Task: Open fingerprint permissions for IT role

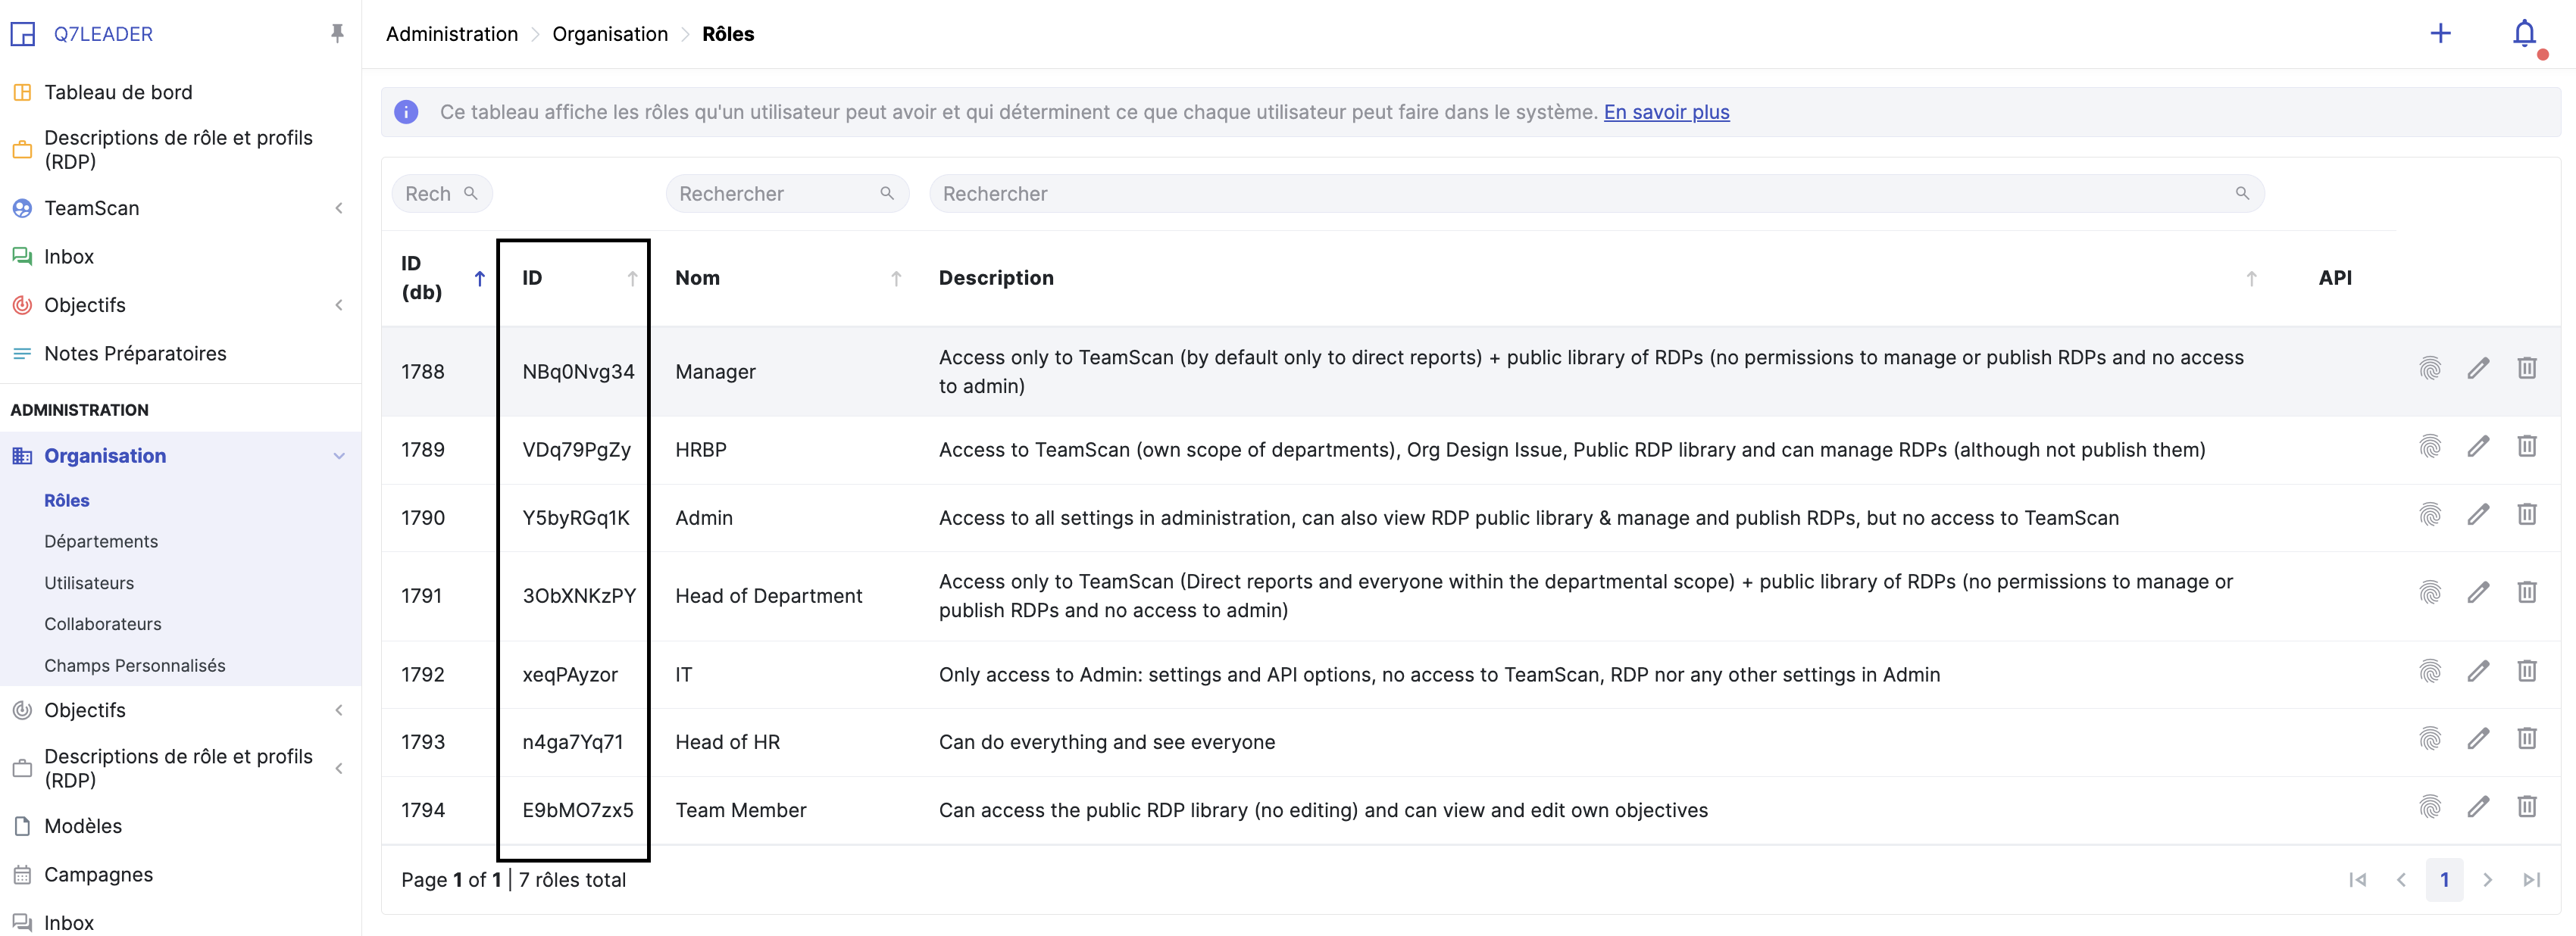Action: (2430, 671)
